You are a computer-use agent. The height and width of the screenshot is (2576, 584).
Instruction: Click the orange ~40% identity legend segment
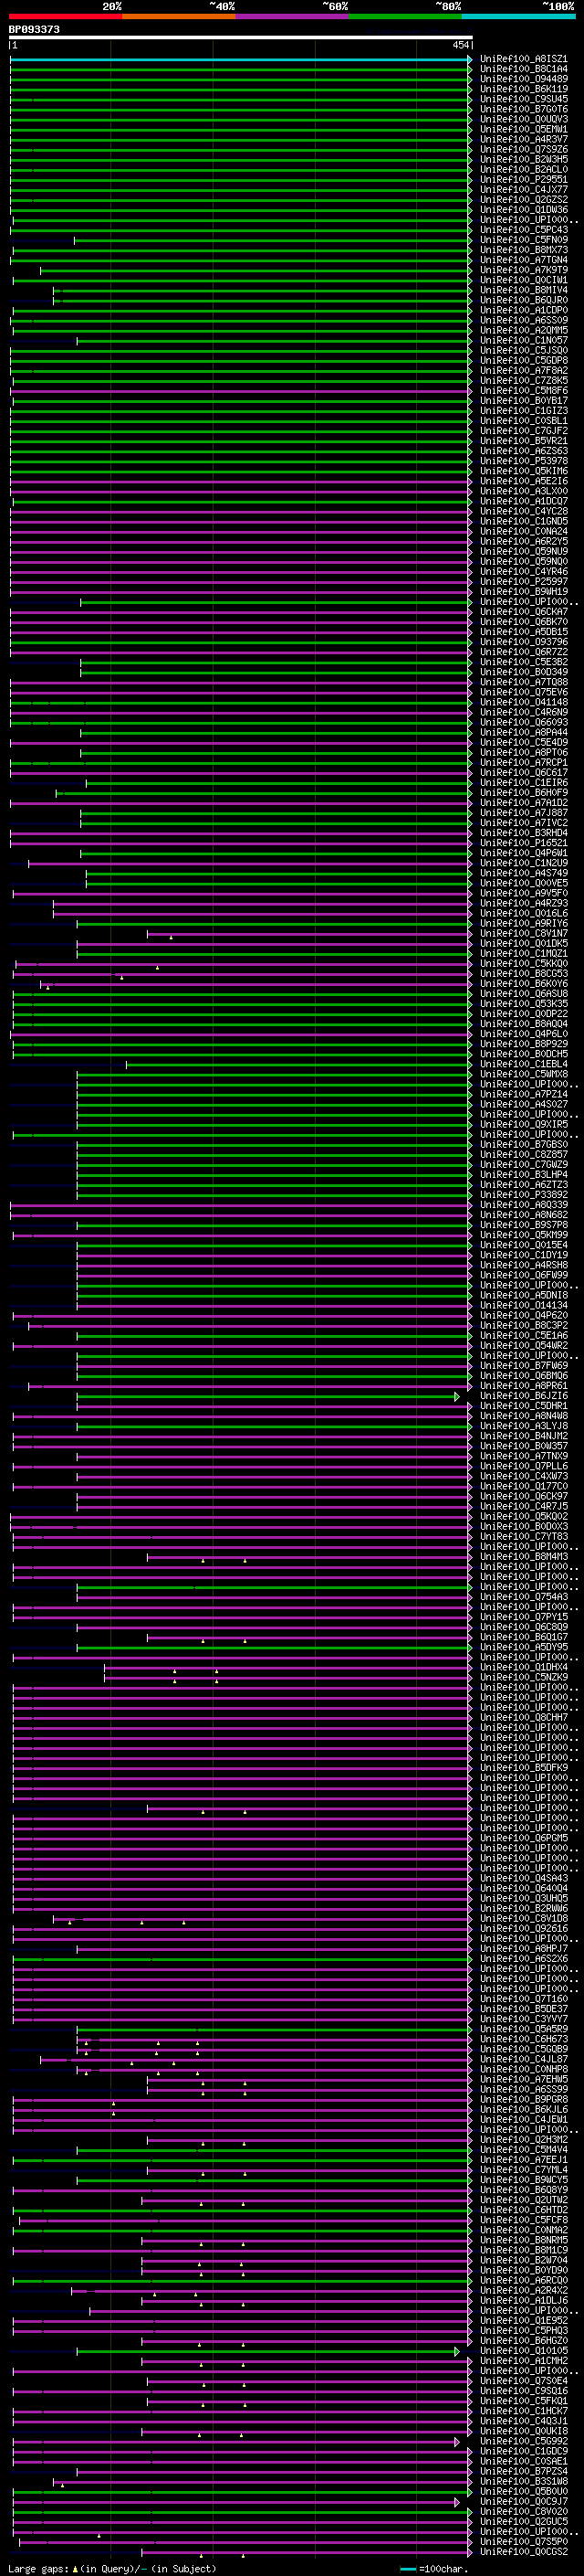tap(179, 16)
